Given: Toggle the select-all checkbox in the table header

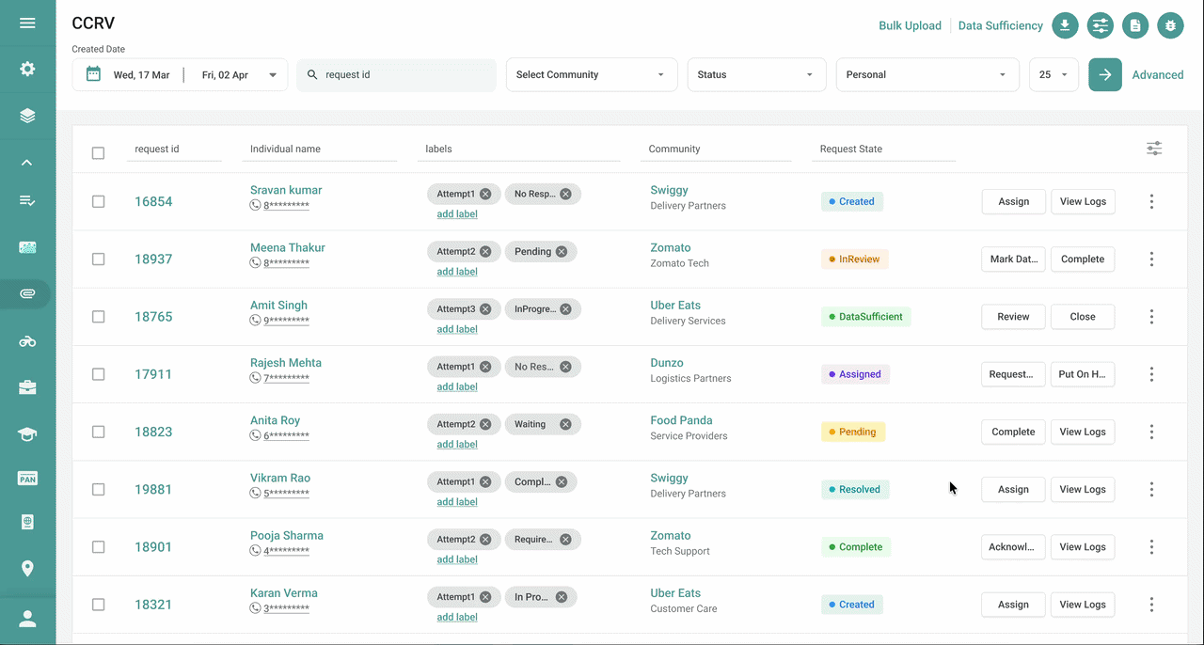Looking at the screenshot, I should [x=98, y=153].
